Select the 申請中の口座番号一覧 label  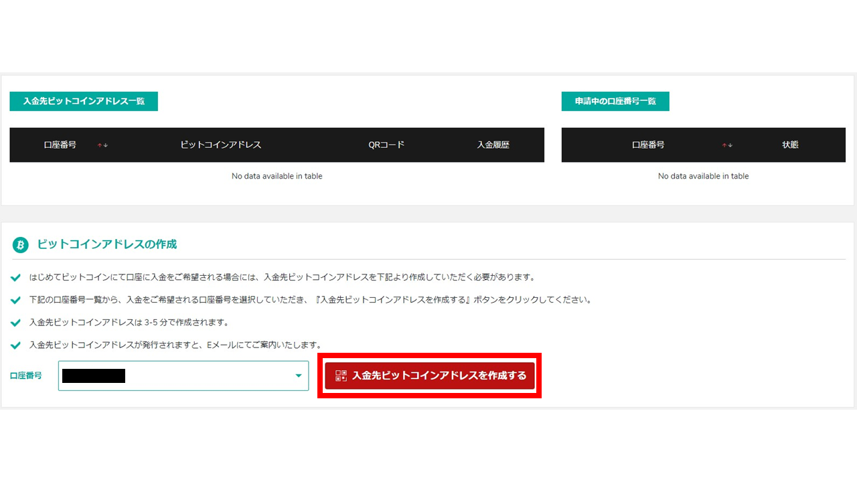point(615,101)
